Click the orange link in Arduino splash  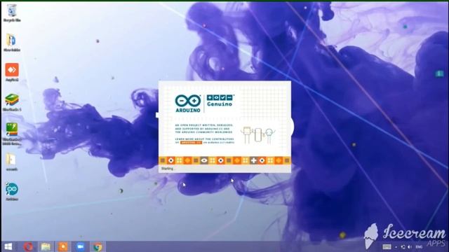click(x=191, y=142)
